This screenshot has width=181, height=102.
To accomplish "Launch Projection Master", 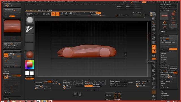I will (x=29, y=14).
